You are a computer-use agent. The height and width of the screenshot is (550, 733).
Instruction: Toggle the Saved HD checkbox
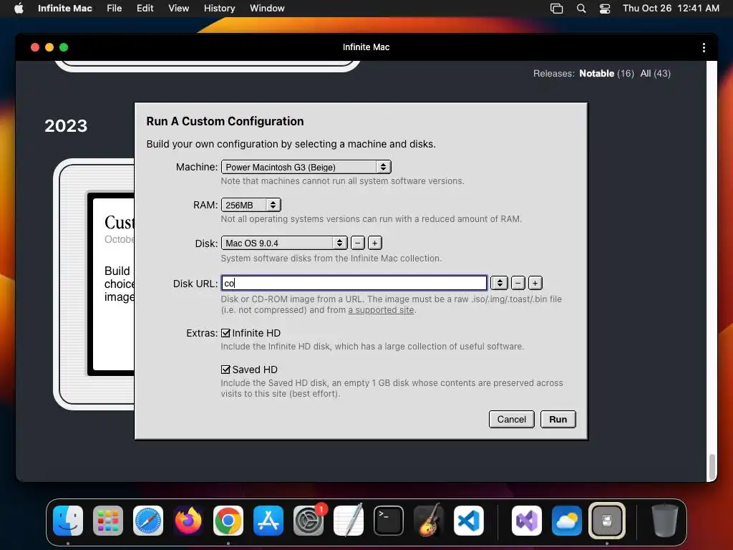point(225,370)
